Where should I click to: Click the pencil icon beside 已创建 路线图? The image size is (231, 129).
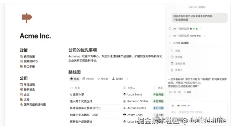point(170,43)
